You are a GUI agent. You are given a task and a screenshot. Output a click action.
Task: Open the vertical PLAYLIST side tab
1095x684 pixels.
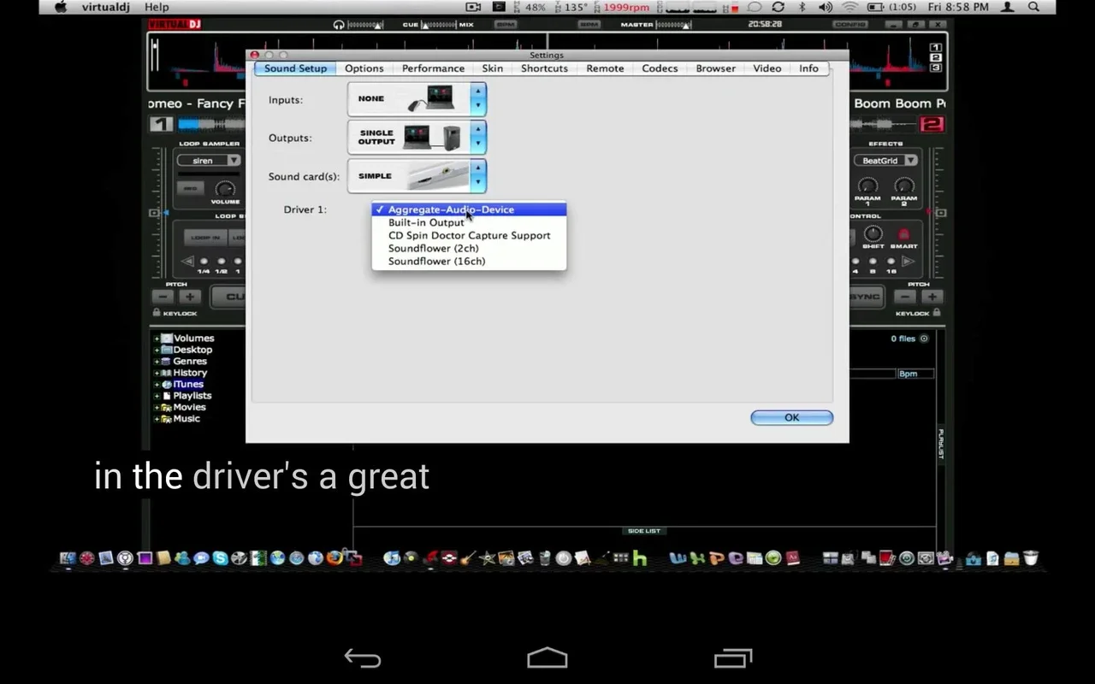pos(941,444)
